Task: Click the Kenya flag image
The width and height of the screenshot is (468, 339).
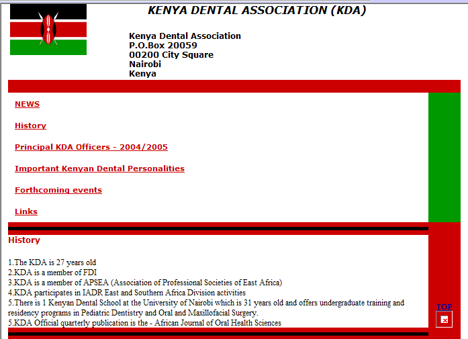Action: tap(48, 30)
